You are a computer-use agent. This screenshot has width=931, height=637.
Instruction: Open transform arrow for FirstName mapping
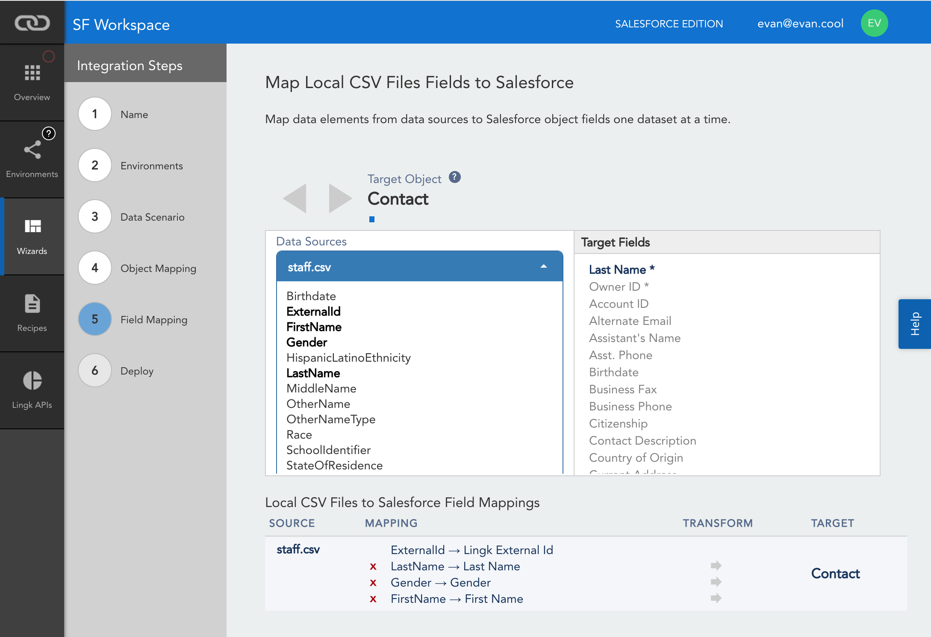(716, 598)
